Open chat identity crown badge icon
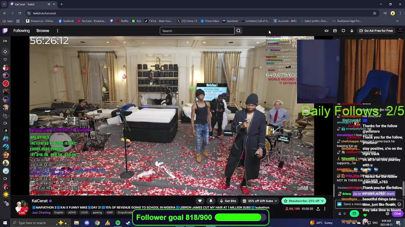The width and height of the screenshot is (405, 227). coord(340,204)
